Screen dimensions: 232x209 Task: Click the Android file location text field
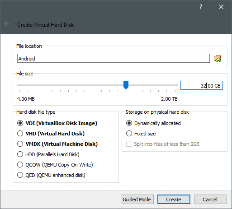coord(114,58)
